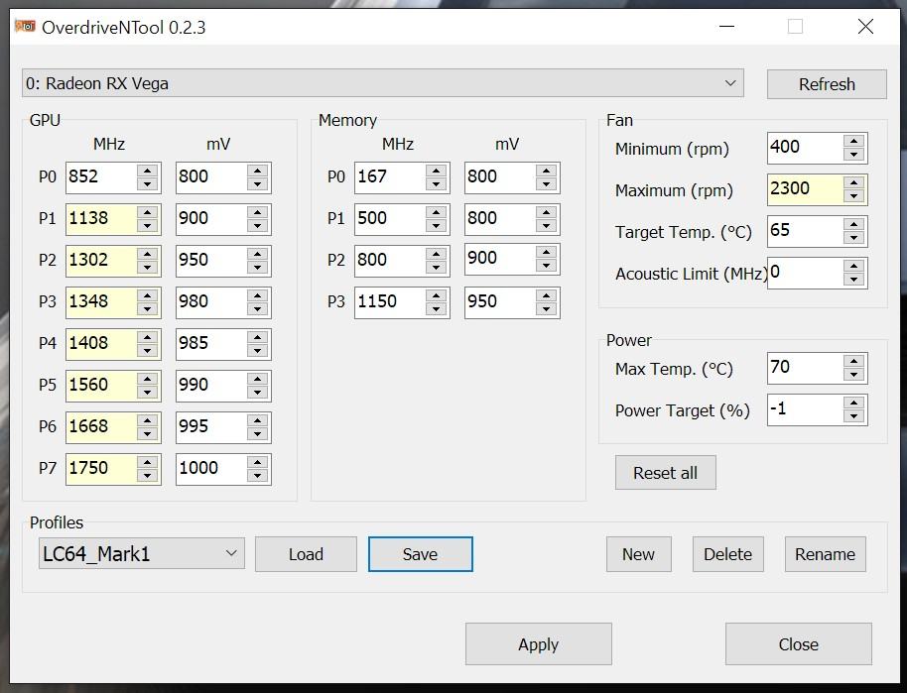This screenshot has height=693, width=907.
Task: Rename the selected profile
Action: coord(825,554)
